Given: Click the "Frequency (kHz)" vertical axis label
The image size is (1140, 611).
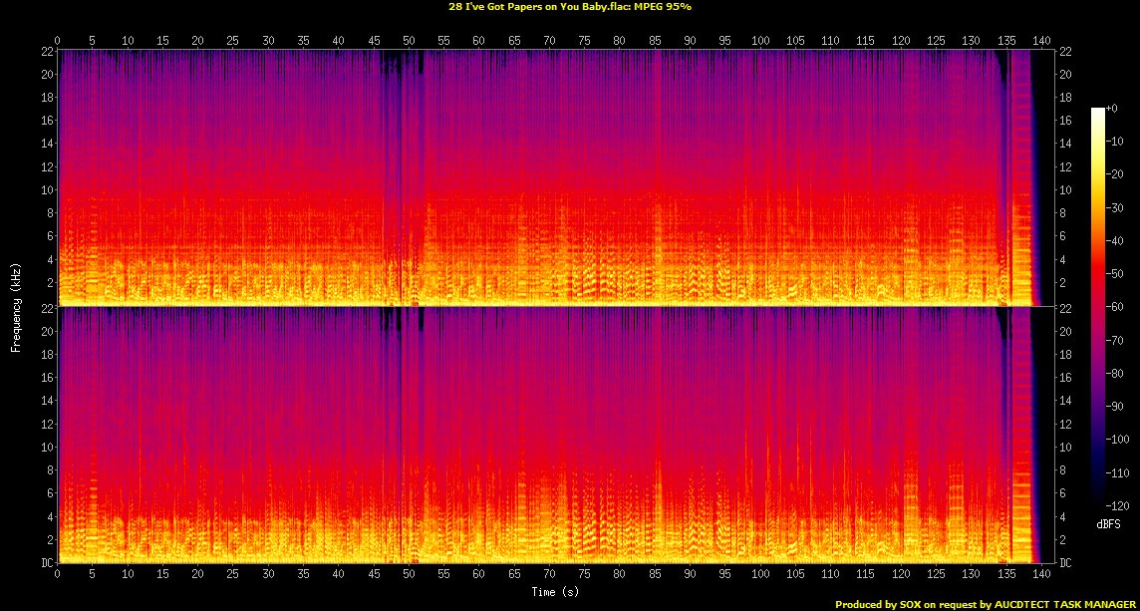Looking at the screenshot, I should pos(16,305).
